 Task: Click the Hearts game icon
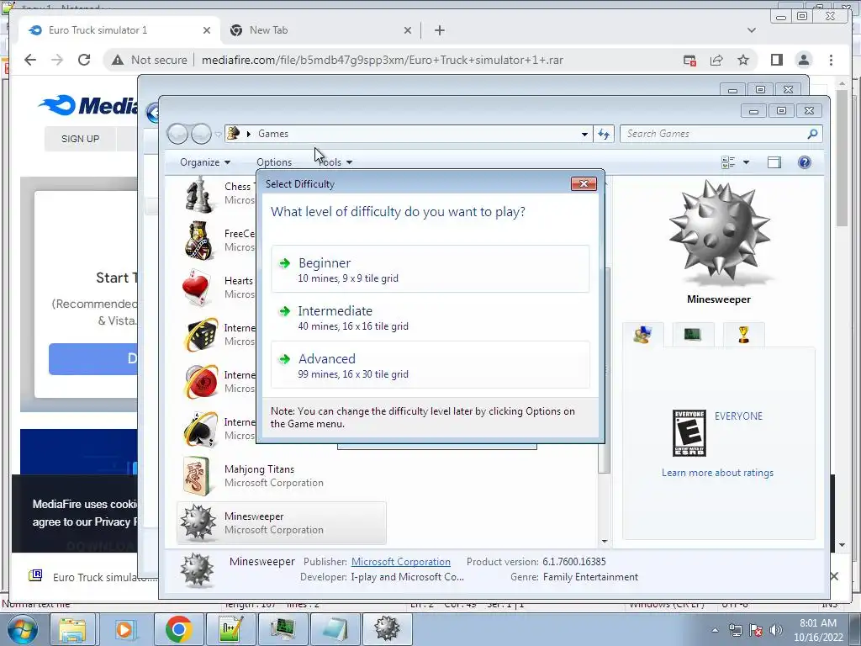pyautogui.click(x=196, y=288)
